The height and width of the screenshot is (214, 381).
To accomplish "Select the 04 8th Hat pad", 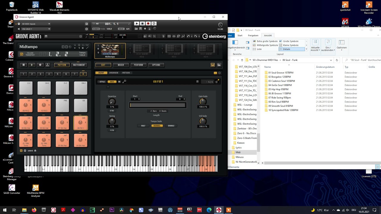I will point(80,140).
